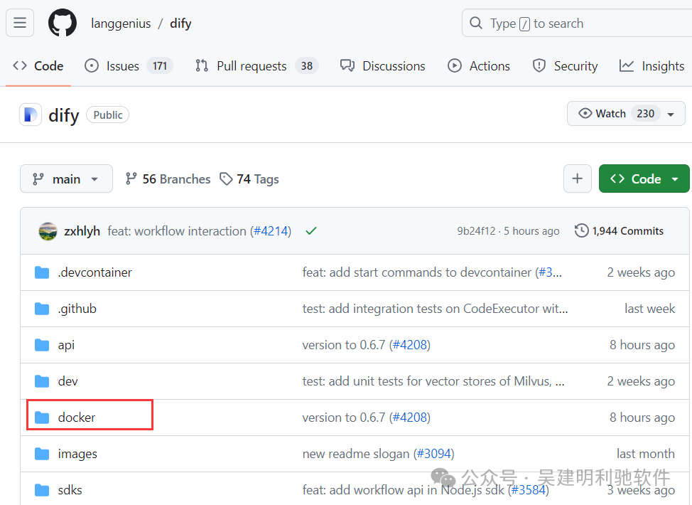Click the plus add file button
The width and height of the screenshot is (692, 505).
point(577,179)
